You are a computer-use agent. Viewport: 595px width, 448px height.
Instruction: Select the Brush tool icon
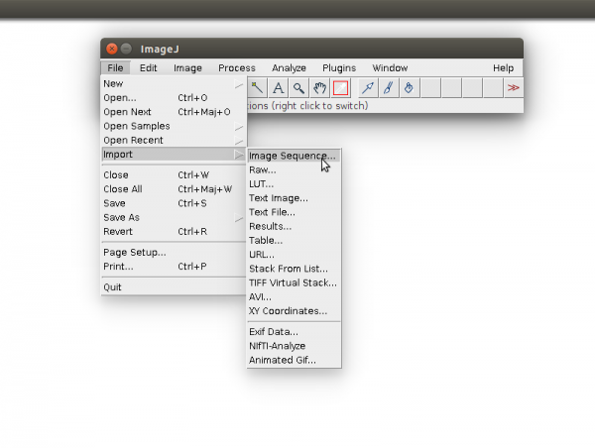pos(388,88)
